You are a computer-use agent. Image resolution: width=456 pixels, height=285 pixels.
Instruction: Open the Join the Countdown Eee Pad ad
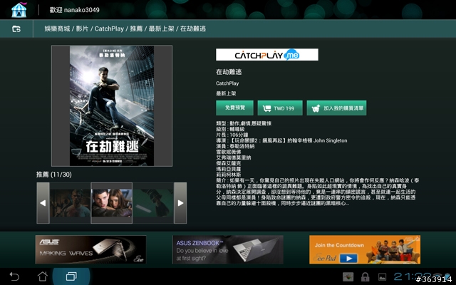tap(365, 249)
